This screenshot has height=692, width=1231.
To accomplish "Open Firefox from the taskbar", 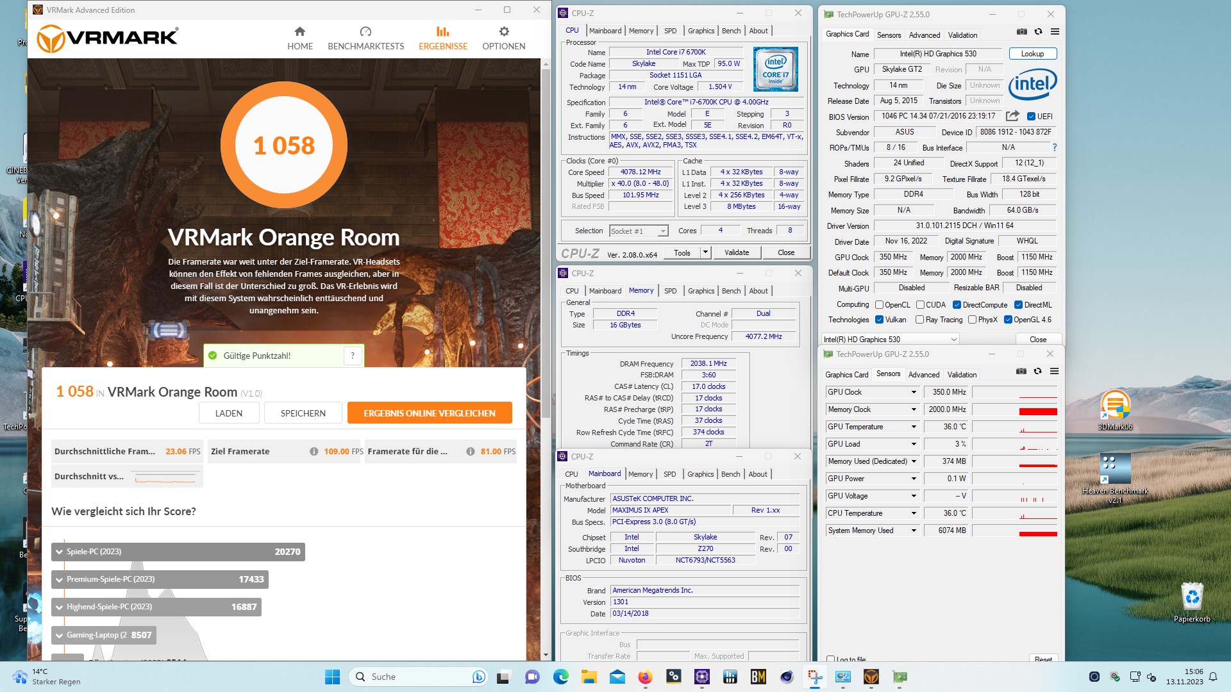I will (645, 677).
